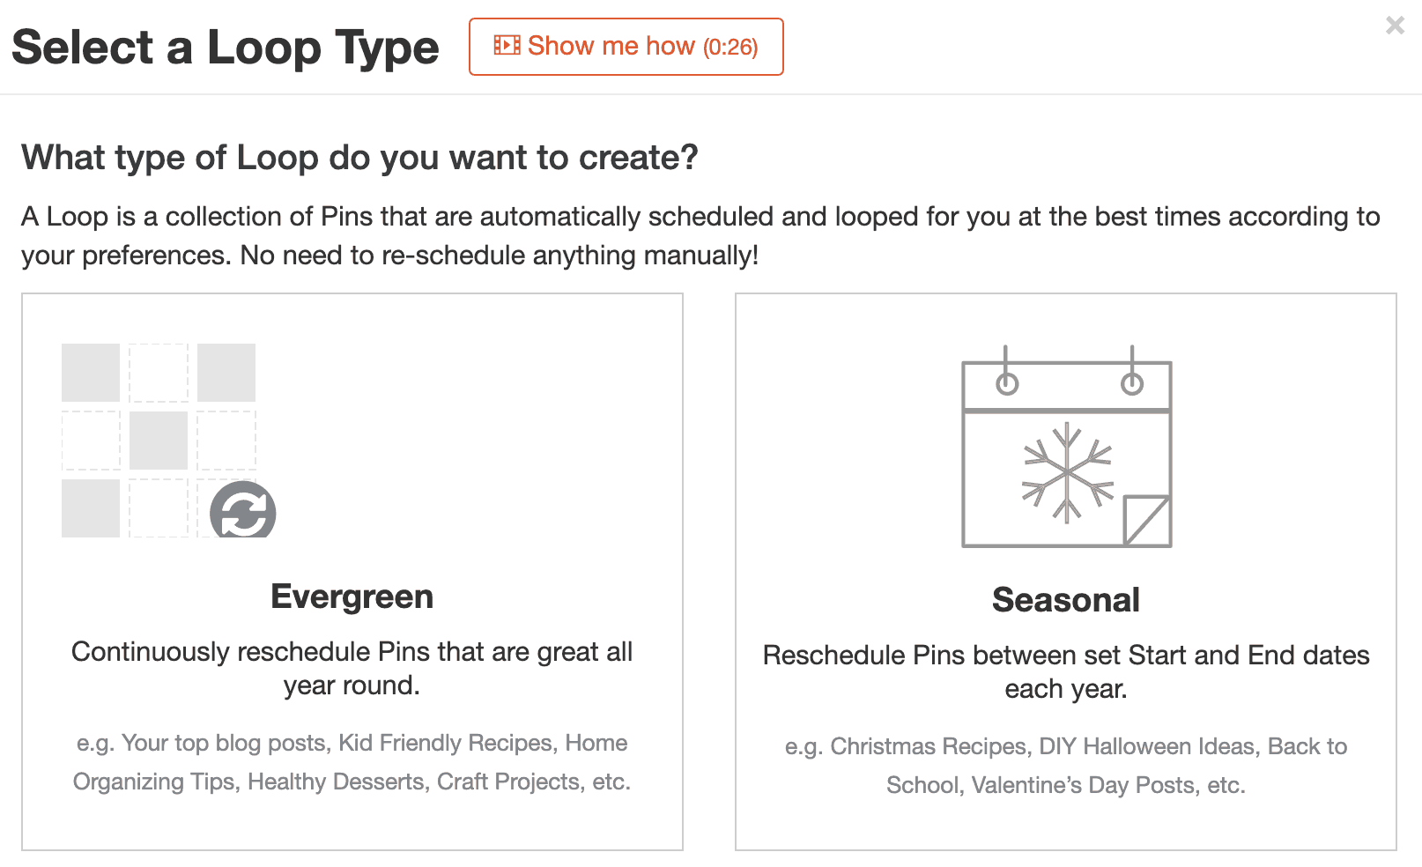Click the top-left filled square in the Evergreen grid

91,373
